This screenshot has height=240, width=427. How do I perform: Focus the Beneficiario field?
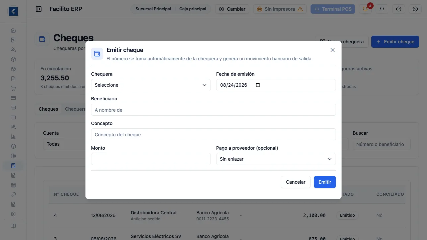click(213, 110)
